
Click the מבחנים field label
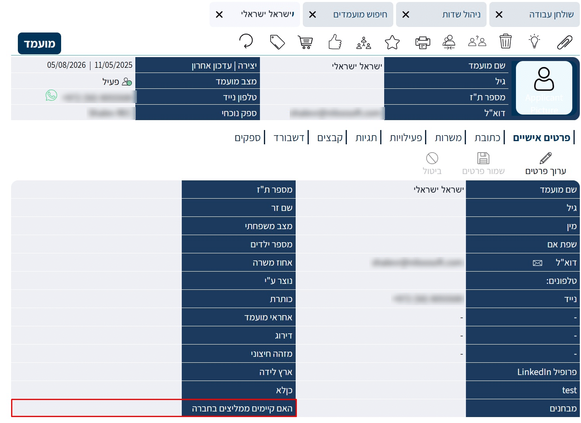tap(563, 408)
